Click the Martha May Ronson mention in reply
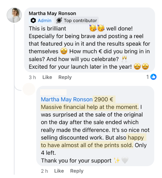Viewport: 162px width, 178px height. tap(67, 100)
